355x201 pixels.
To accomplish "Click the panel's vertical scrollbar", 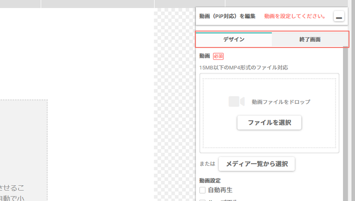I will (x=345, y=124).
